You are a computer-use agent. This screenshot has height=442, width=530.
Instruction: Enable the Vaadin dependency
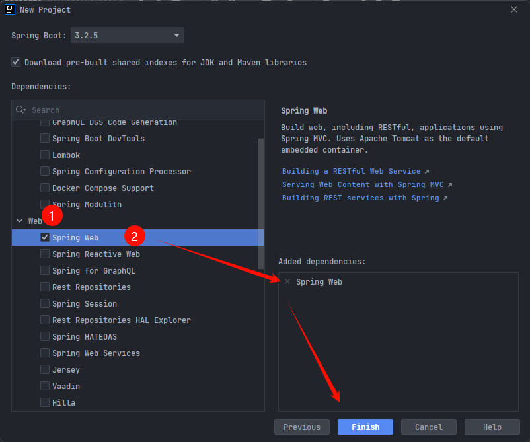pyautogui.click(x=45, y=387)
